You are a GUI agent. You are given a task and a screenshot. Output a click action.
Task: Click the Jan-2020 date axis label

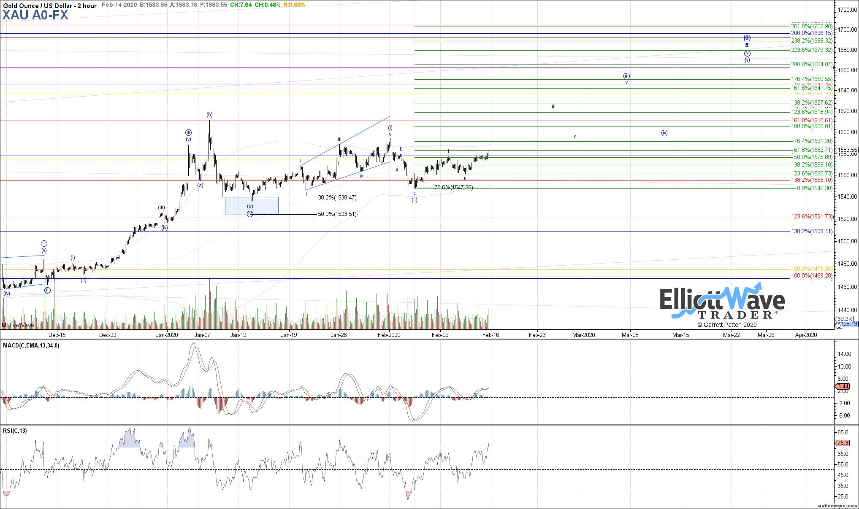tap(167, 335)
